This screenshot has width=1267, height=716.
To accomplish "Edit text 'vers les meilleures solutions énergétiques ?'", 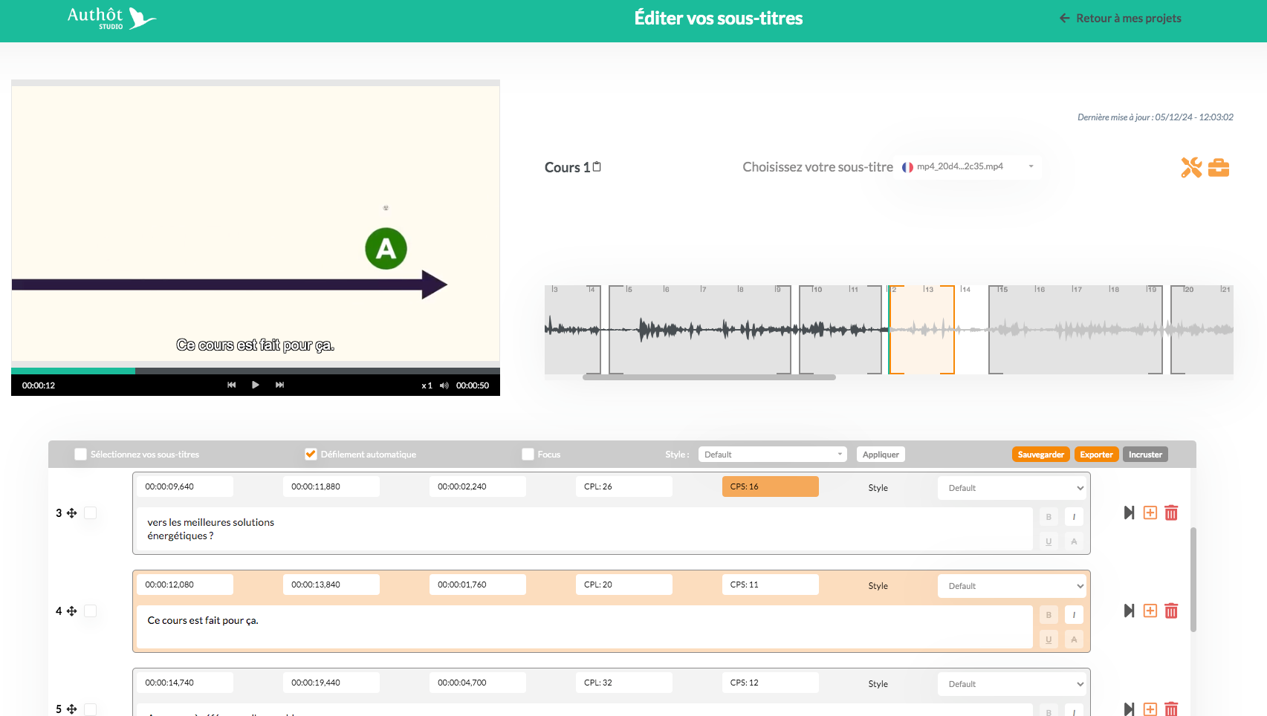I will click(585, 529).
